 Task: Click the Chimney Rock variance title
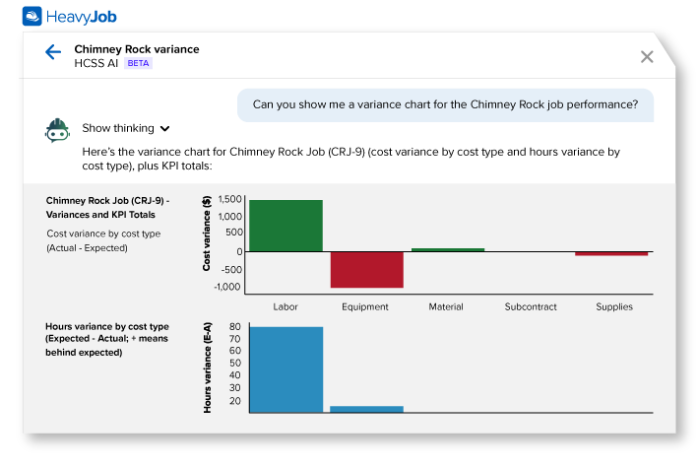pyautogui.click(x=137, y=49)
